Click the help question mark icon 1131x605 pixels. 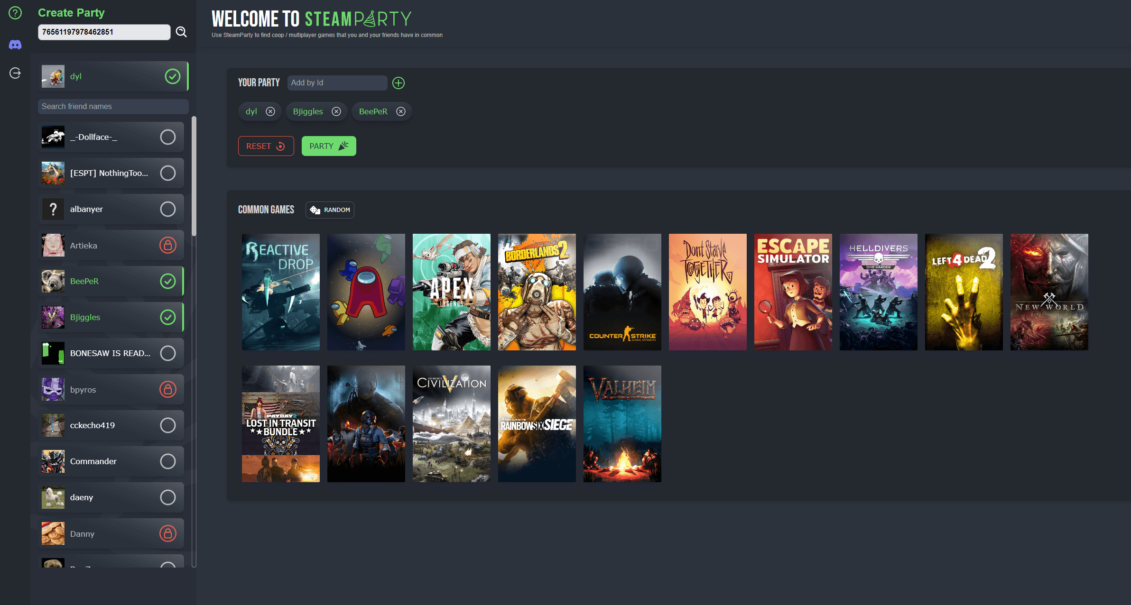click(15, 13)
